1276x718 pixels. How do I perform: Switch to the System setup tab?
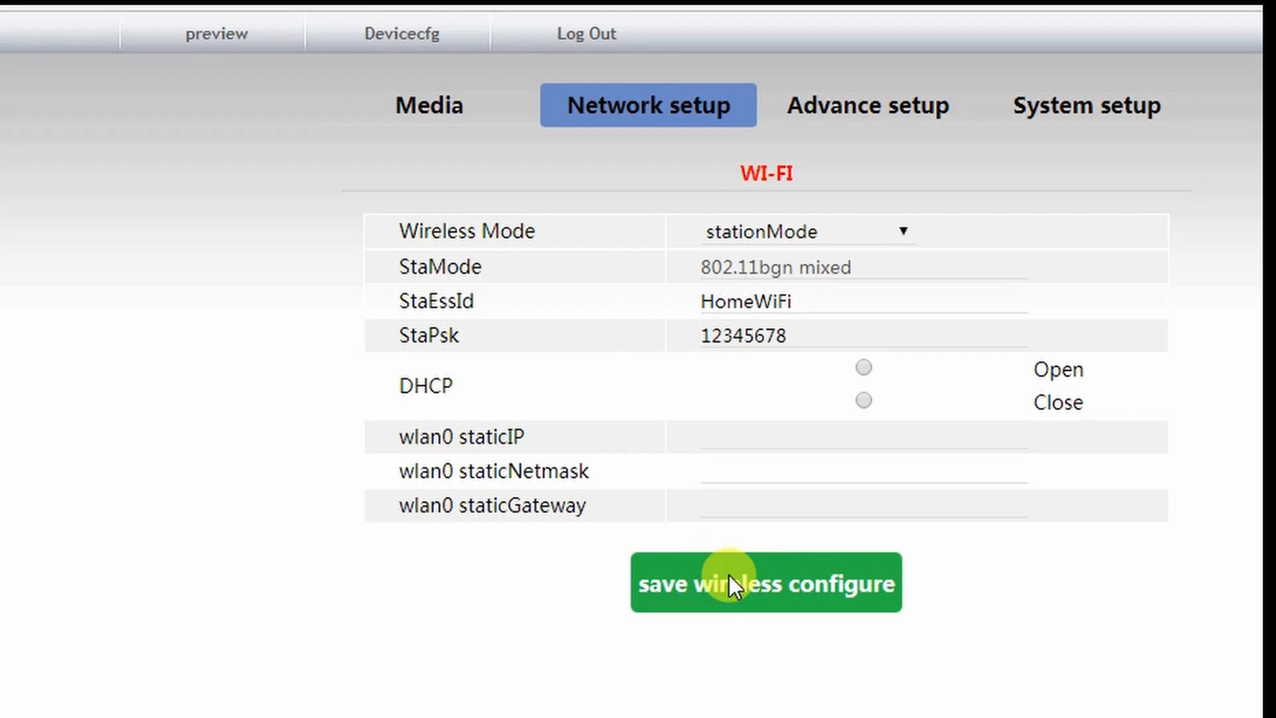point(1086,105)
